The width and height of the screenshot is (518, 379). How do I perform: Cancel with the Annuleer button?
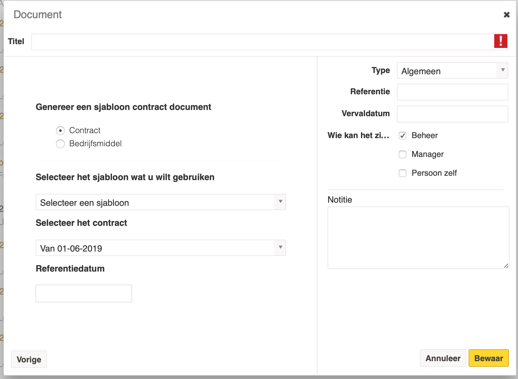[443, 358]
